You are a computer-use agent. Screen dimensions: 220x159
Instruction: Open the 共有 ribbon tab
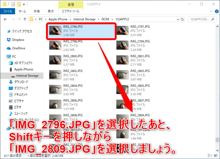pos(37,11)
